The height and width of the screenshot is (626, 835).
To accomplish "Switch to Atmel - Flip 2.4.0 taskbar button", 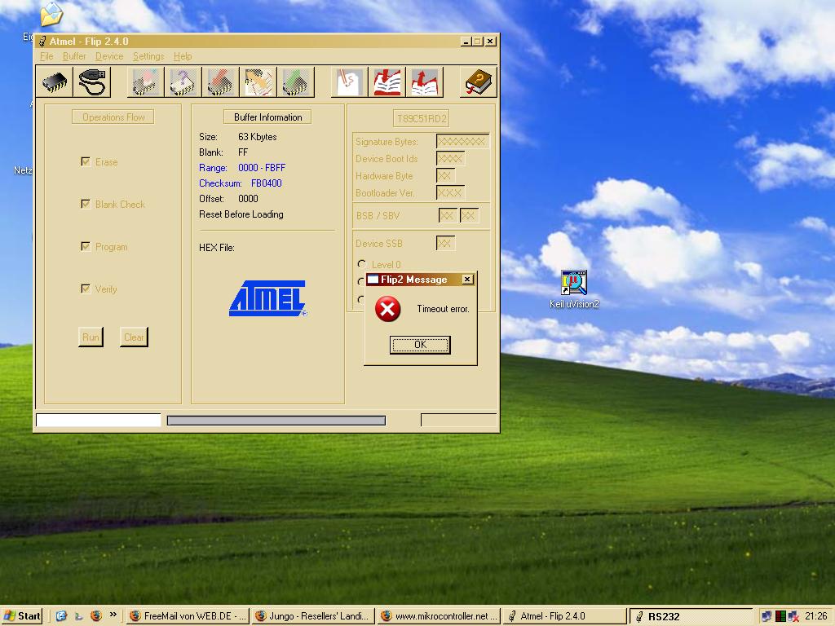I will pyautogui.click(x=565, y=616).
